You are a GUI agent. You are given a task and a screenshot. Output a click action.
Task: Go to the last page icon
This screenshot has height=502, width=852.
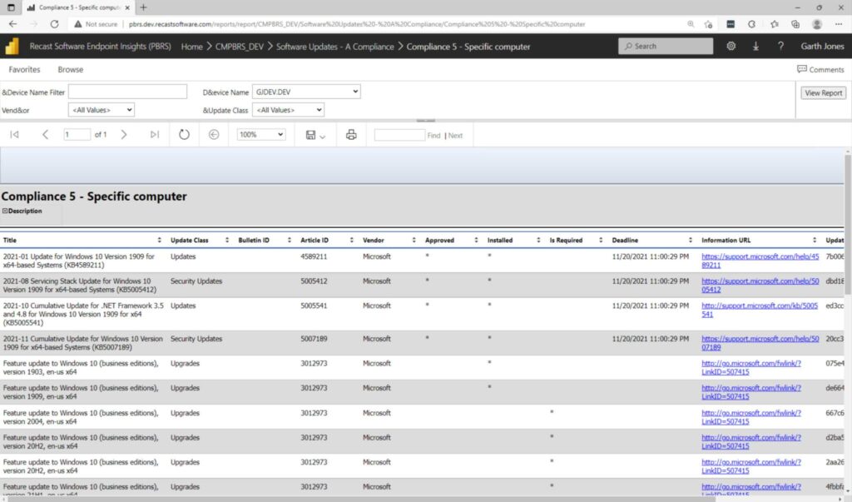[x=152, y=134]
